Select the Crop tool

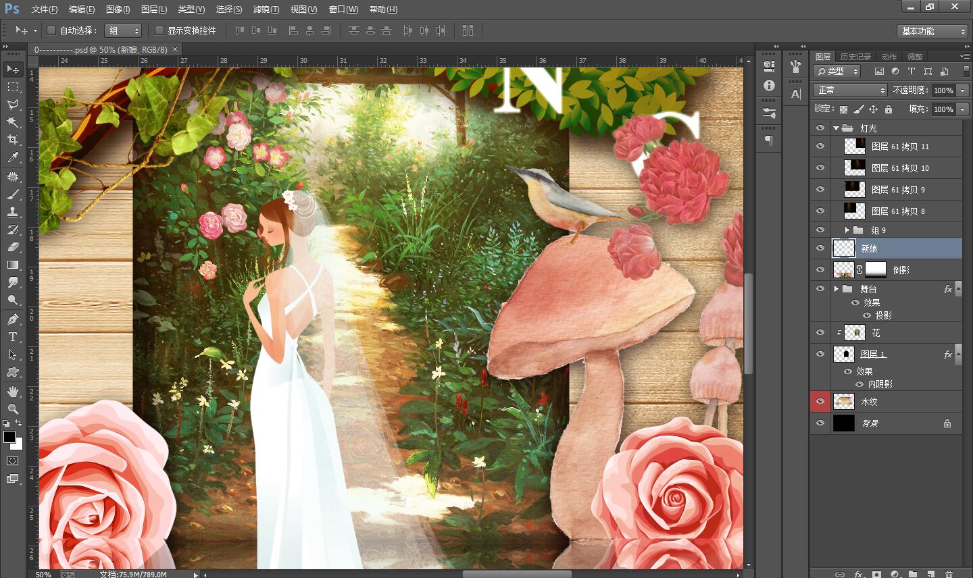click(13, 140)
